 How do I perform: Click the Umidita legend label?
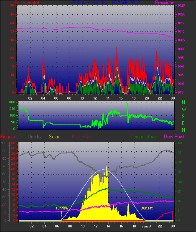click(x=35, y=137)
